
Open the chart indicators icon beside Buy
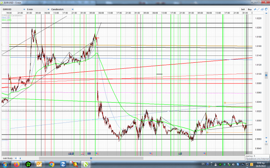pyautogui.click(x=255, y=9)
